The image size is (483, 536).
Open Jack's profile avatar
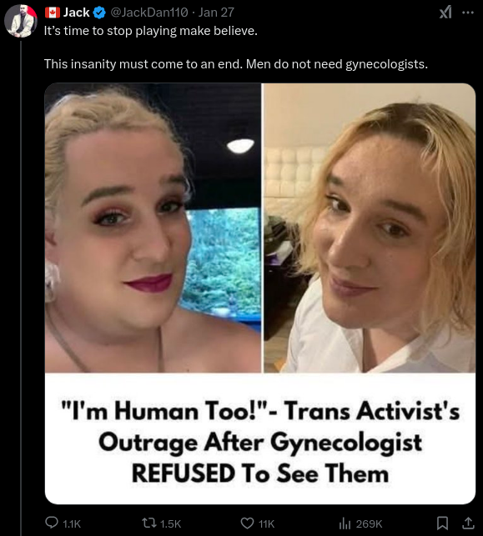pyautogui.click(x=20, y=21)
